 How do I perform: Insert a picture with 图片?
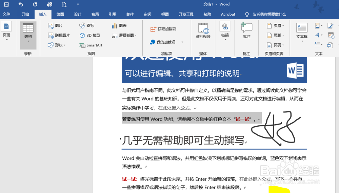pos(55,25)
